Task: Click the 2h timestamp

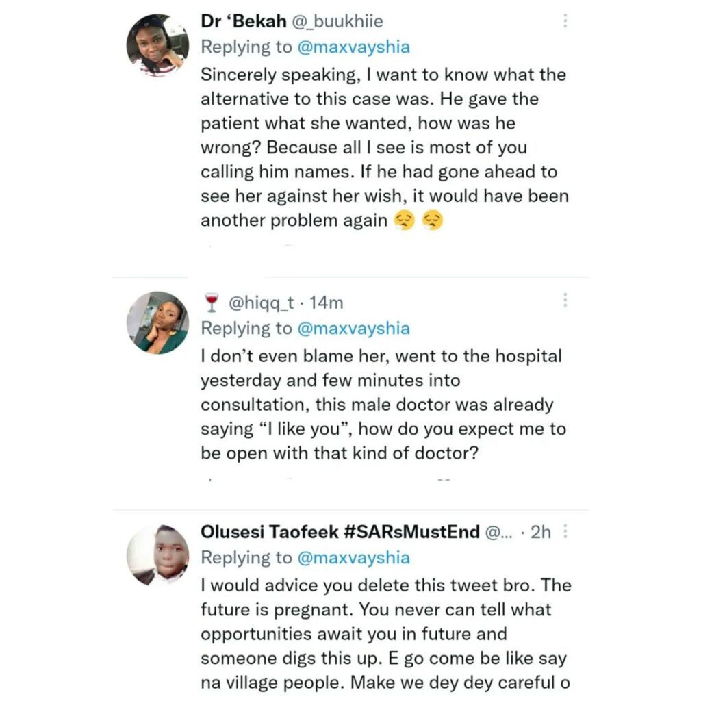Action: 541,532
